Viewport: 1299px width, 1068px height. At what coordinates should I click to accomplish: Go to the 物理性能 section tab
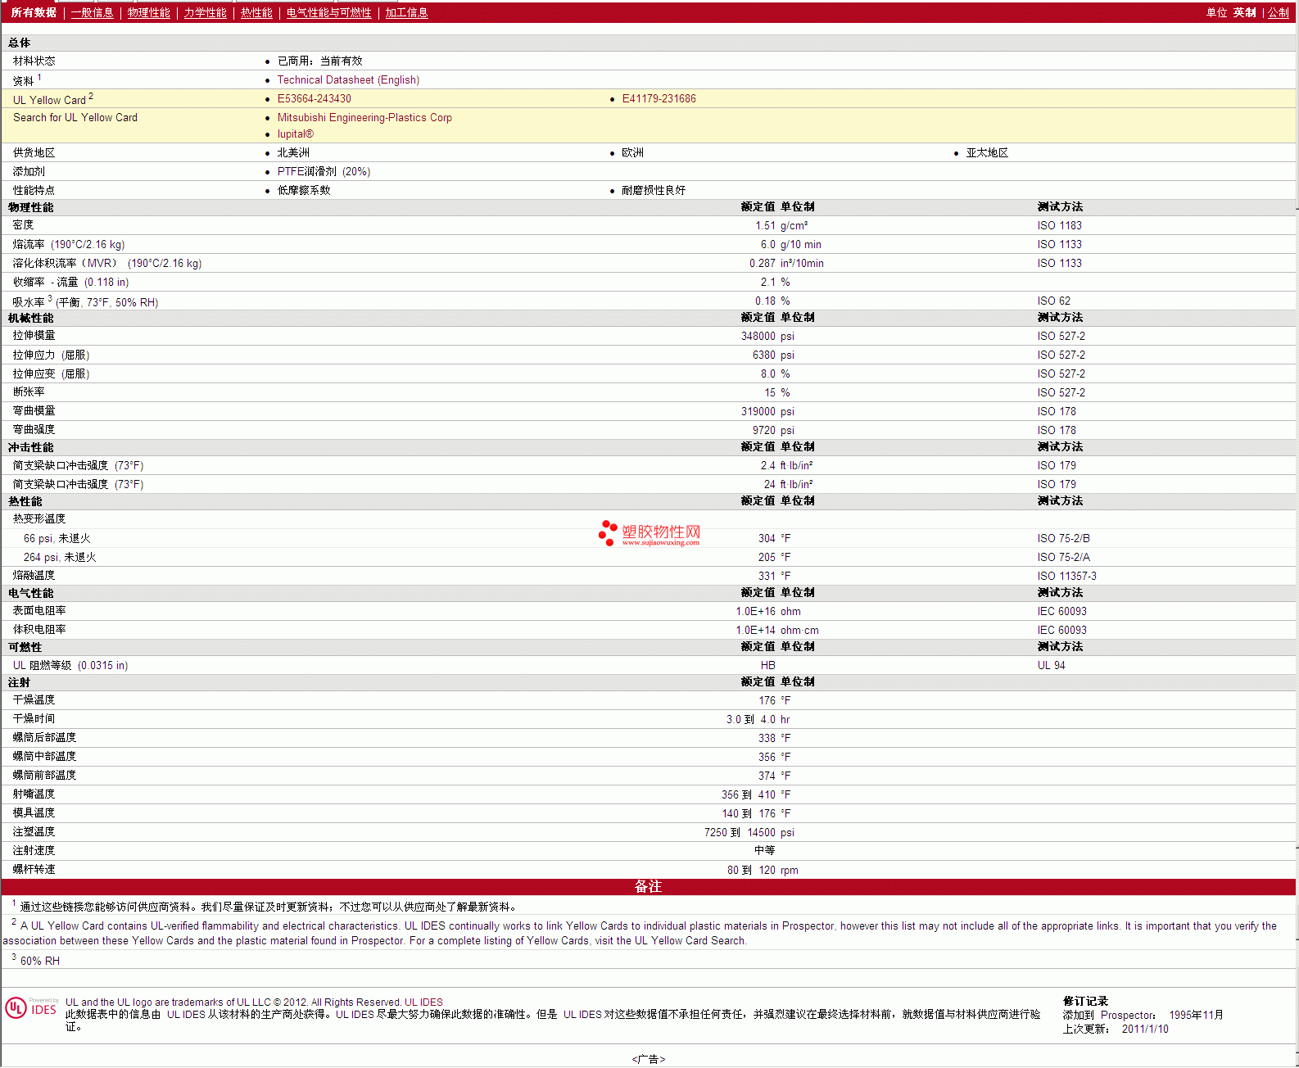148,13
